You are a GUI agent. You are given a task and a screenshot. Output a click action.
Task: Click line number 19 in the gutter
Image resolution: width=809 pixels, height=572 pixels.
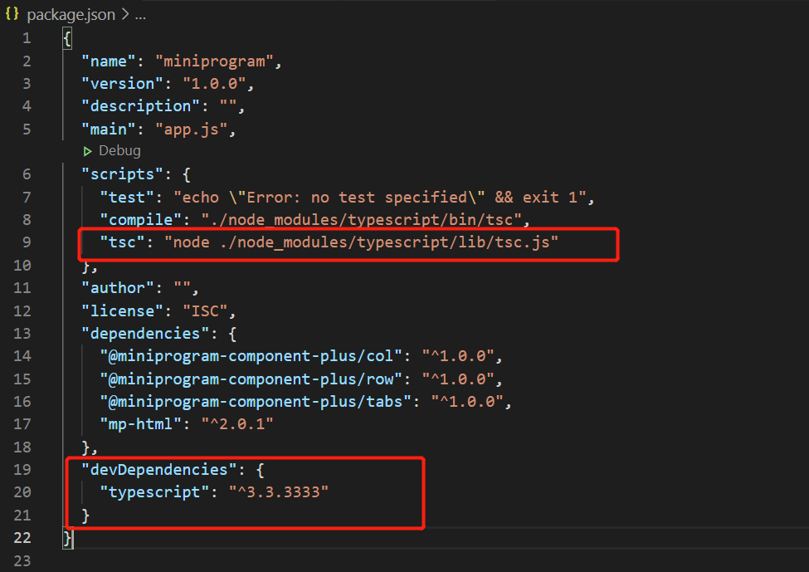pyautogui.click(x=22, y=470)
